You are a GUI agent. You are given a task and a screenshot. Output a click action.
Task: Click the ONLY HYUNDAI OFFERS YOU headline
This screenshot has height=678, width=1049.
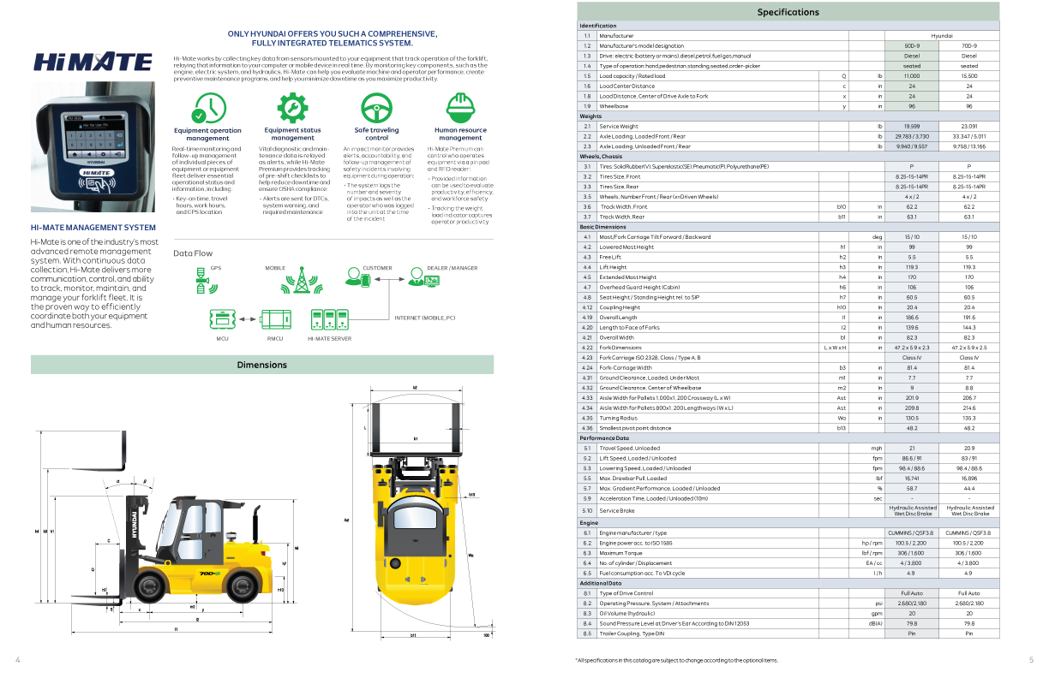(x=333, y=38)
